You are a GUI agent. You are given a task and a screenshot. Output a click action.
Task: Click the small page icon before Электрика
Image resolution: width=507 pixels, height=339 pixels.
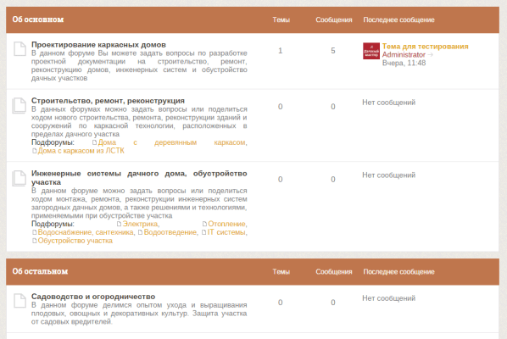coord(119,224)
